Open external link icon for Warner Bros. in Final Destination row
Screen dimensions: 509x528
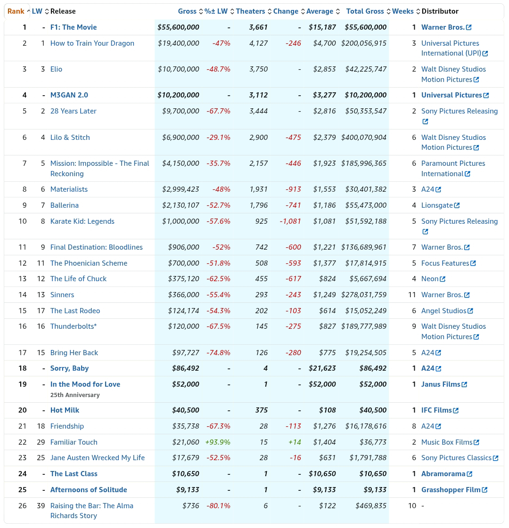tap(467, 248)
